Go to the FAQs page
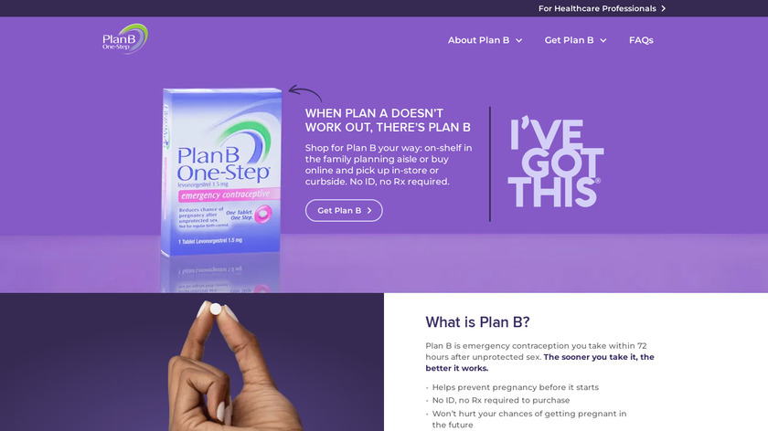 pyautogui.click(x=641, y=40)
